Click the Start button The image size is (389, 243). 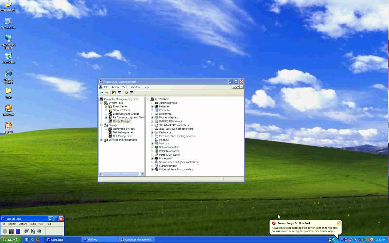tap(11, 240)
